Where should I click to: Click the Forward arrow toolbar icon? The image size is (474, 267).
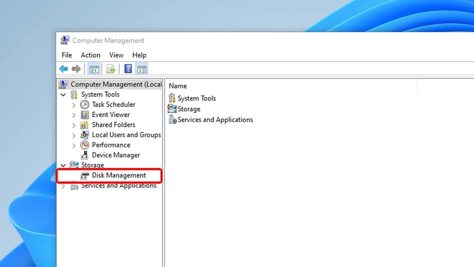(x=76, y=69)
